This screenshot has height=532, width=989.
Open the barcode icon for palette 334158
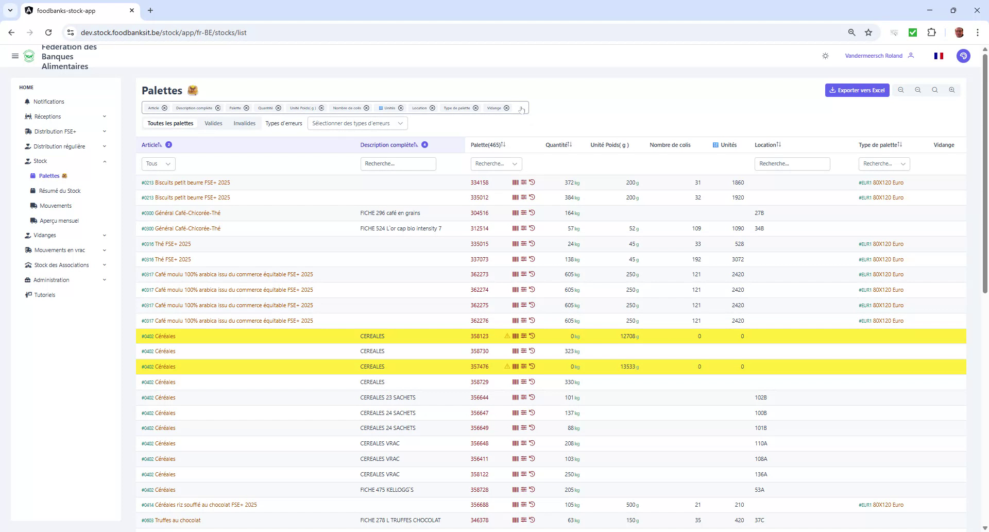tap(515, 182)
